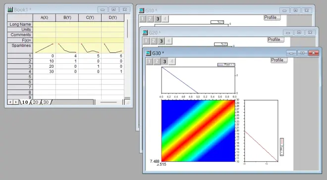
Task: Select layer 3 button in G20 window
Action: click(161, 41)
